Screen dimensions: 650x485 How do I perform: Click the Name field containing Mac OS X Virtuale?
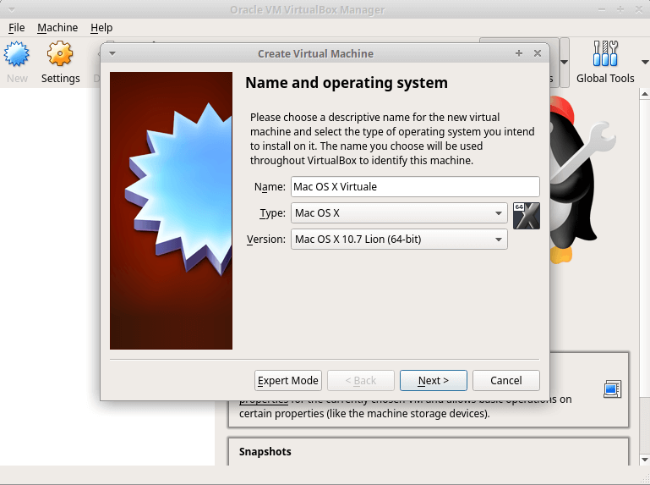[415, 186]
